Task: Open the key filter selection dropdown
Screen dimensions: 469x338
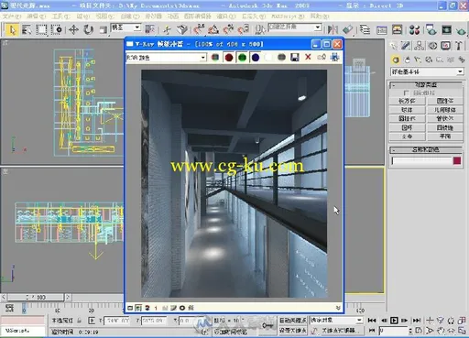Action: point(336,320)
